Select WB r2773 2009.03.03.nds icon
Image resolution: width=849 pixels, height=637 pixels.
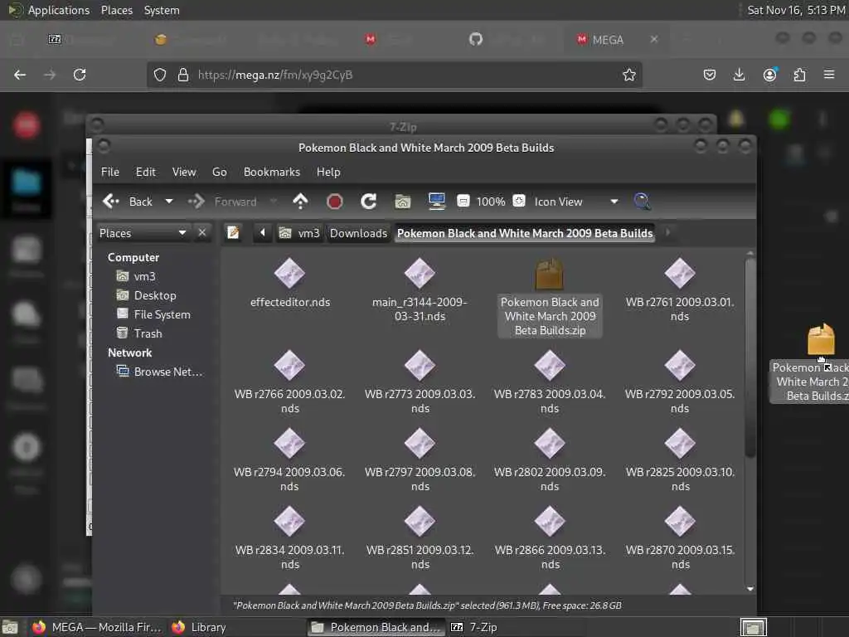pyautogui.click(x=420, y=365)
